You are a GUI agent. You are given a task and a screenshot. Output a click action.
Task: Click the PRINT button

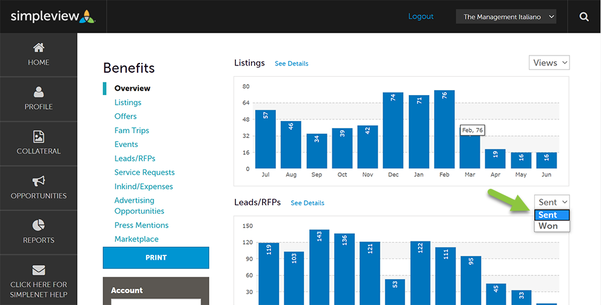pyautogui.click(x=156, y=258)
